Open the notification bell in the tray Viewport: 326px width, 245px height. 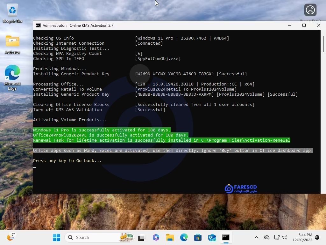(317, 237)
